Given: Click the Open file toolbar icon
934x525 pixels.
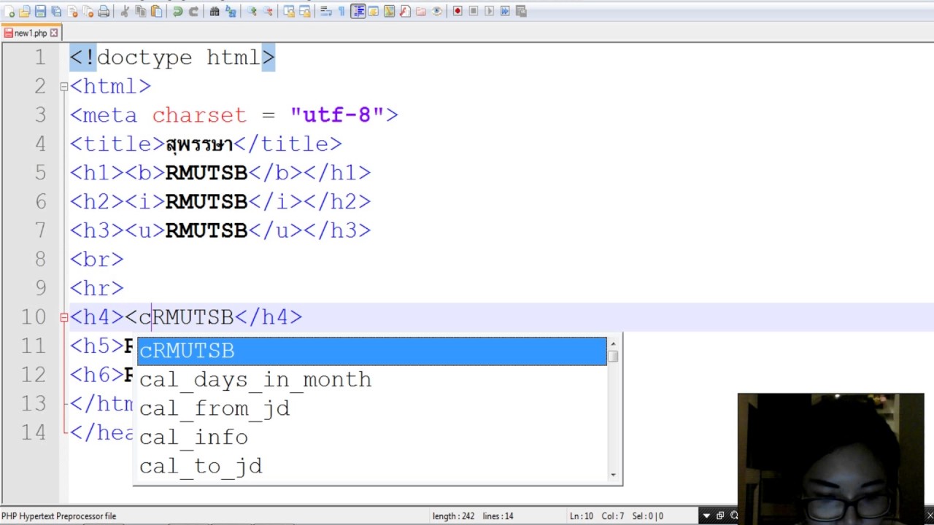Looking at the screenshot, I should 25,11.
